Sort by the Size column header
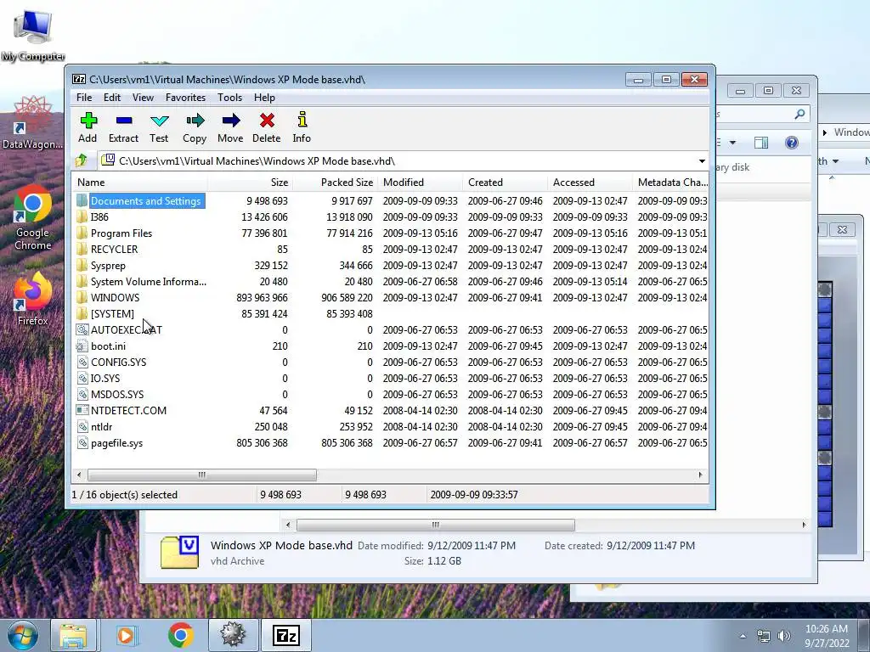The width and height of the screenshot is (870, 652). coord(251,183)
